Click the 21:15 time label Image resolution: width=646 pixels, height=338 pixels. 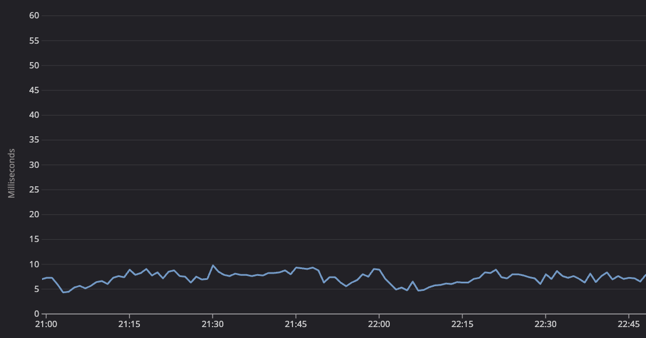tap(130, 324)
